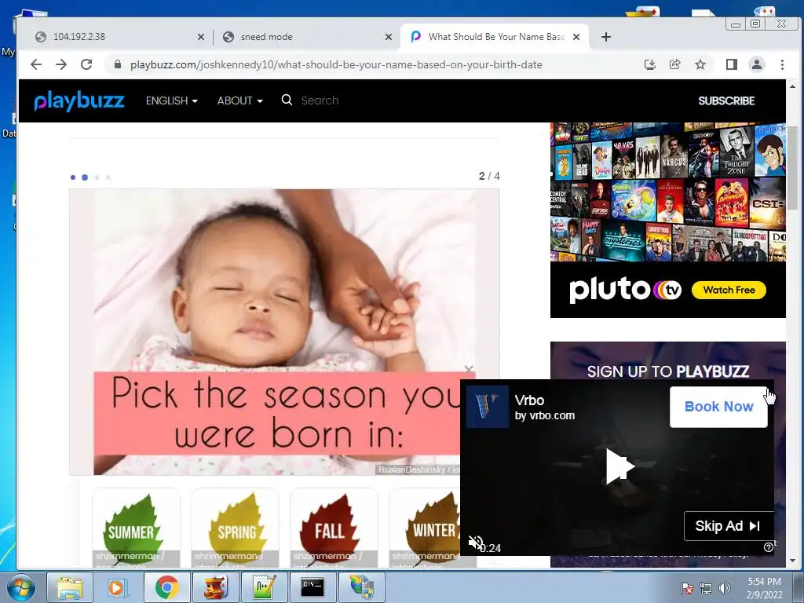Click the Vrbo advertiser logo
804x603 pixels.
tap(487, 407)
